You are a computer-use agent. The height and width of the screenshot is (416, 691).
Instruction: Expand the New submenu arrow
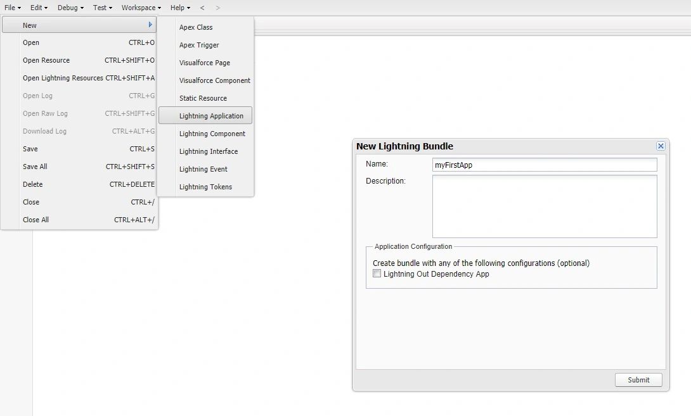[x=150, y=25]
